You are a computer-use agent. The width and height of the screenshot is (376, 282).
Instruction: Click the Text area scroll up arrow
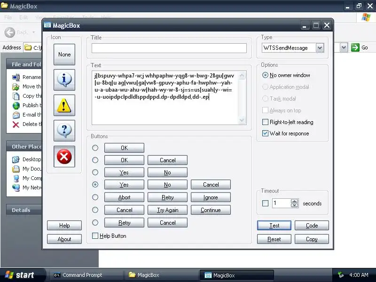[x=242, y=76]
